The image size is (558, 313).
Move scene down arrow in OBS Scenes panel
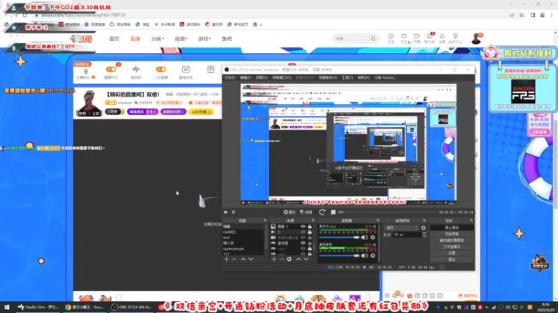[x=250, y=259]
